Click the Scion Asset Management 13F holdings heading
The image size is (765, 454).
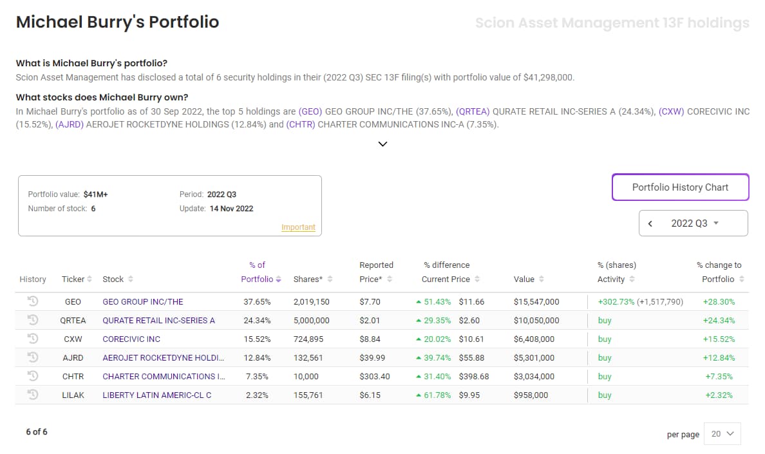tap(612, 23)
